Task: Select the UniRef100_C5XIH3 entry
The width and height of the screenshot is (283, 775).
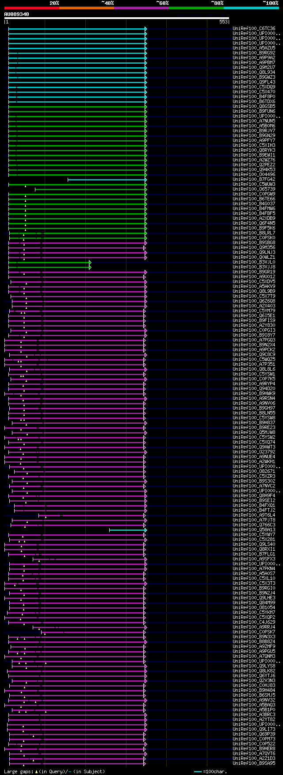Action: [x=254, y=146]
